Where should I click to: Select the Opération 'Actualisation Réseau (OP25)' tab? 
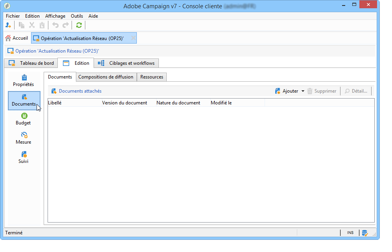84,38
